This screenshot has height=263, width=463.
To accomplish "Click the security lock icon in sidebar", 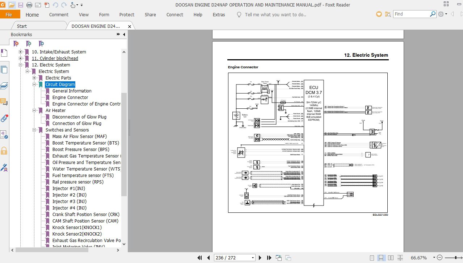I will (5, 151).
